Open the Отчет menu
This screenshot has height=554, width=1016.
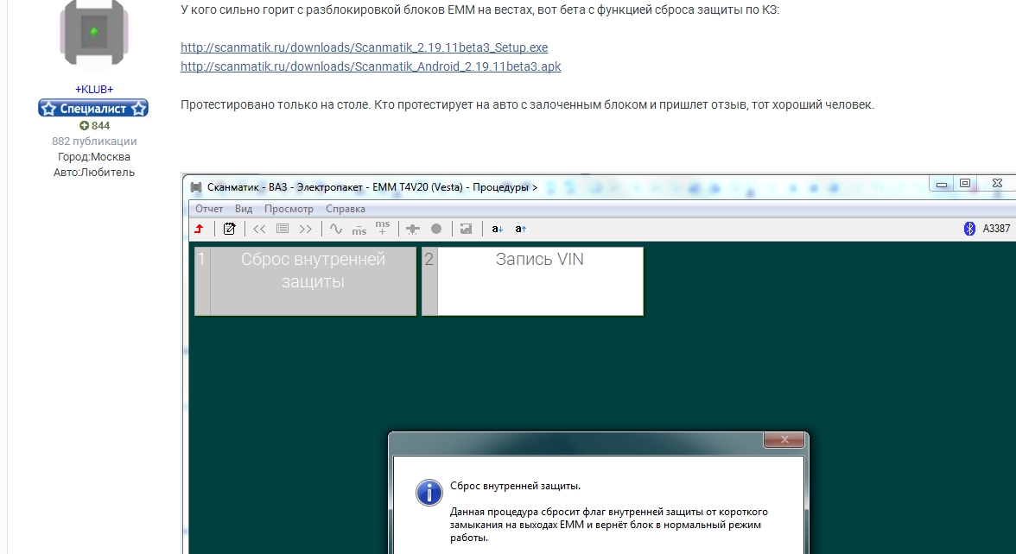tap(209, 209)
